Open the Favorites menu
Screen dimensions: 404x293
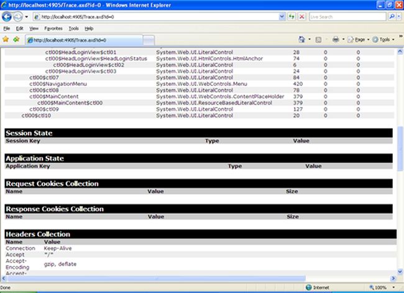coord(53,29)
